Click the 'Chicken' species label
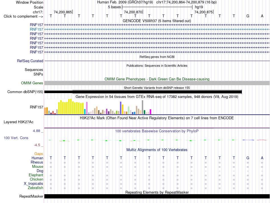 (x=36, y=179)
